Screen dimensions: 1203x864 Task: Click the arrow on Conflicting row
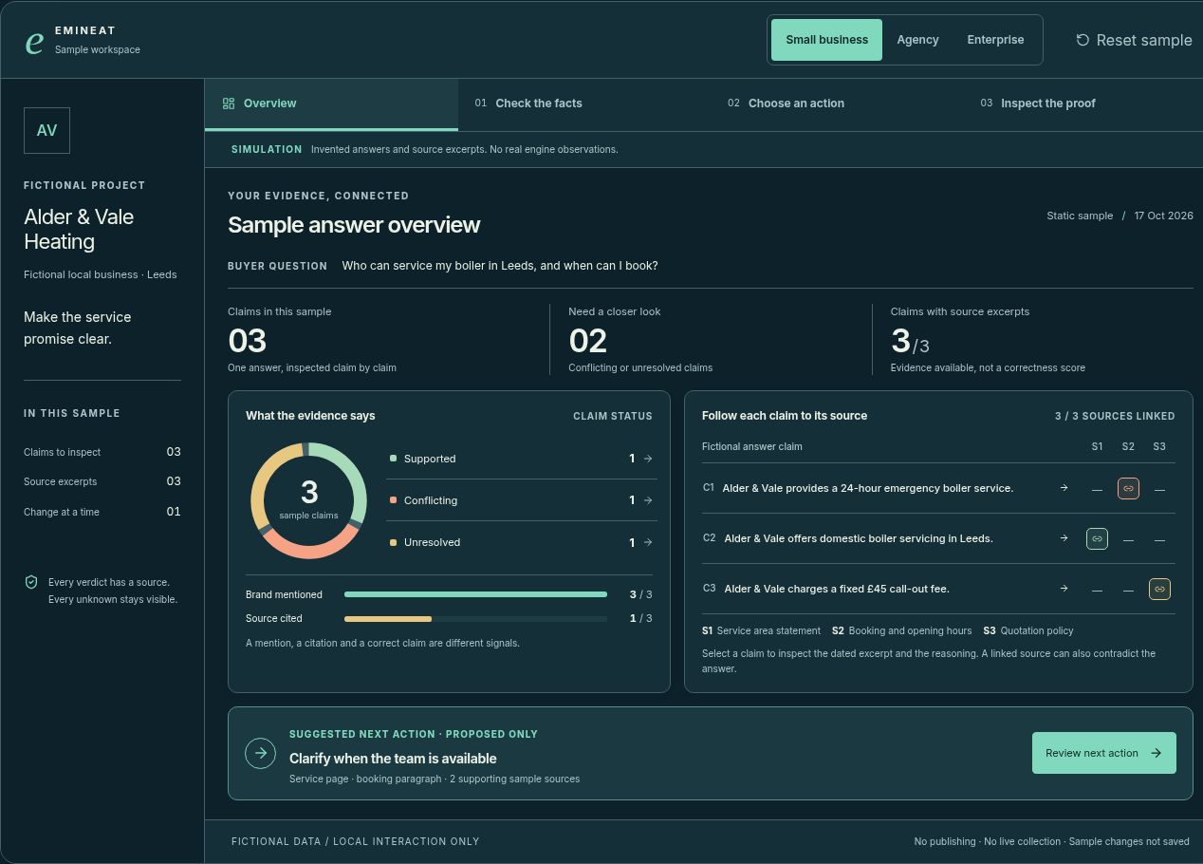[x=648, y=500]
